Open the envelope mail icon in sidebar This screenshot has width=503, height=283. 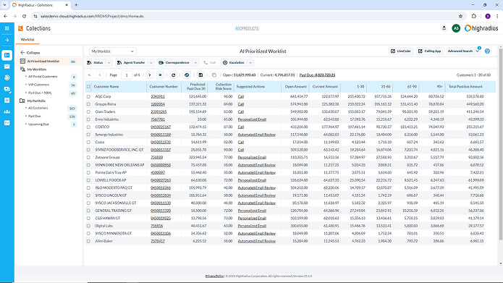pyautogui.click(x=7, y=67)
